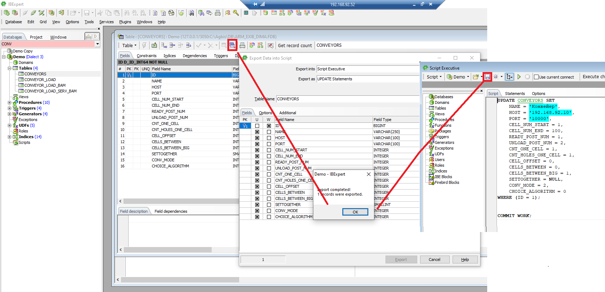605x292 pixels.
Task: Switch to the Dependencies tab
Action: tap(195, 56)
